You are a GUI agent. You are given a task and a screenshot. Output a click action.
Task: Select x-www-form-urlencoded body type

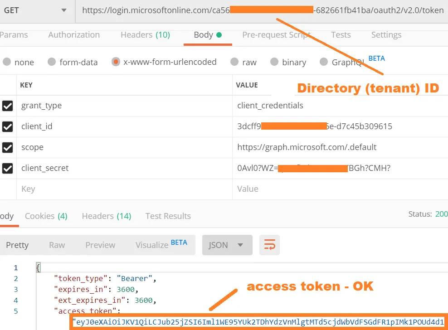point(164,62)
